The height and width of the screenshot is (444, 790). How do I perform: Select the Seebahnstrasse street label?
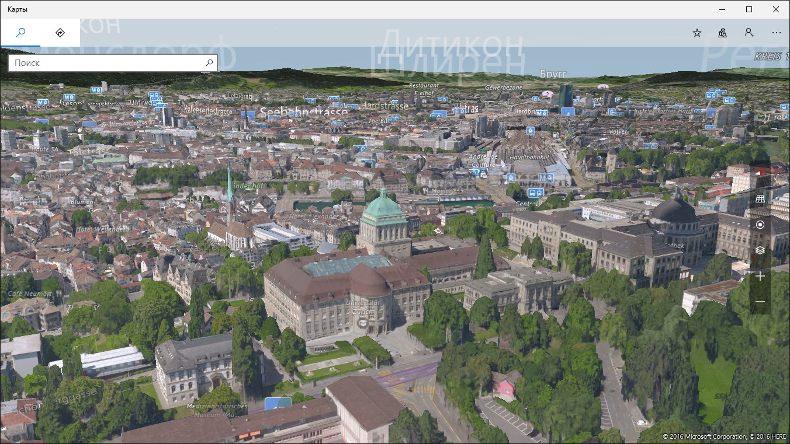click(x=304, y=111)
